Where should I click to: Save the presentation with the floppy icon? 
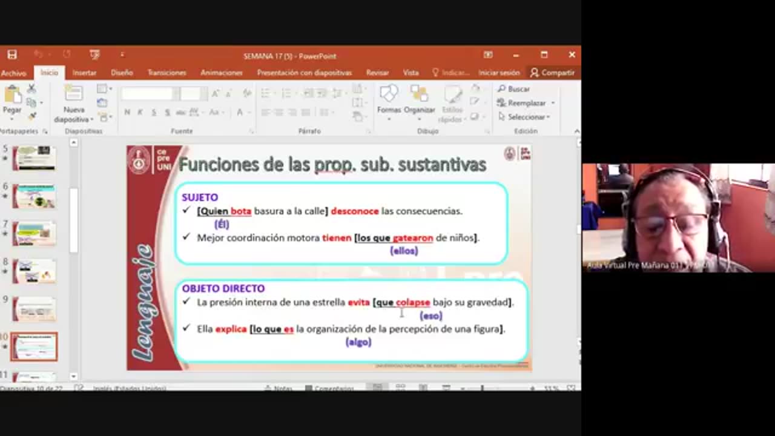12,55
